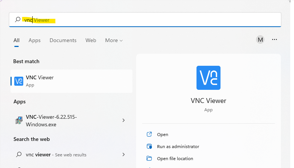
Task: Switch to the Apps tab
Action: click(34, 40)
